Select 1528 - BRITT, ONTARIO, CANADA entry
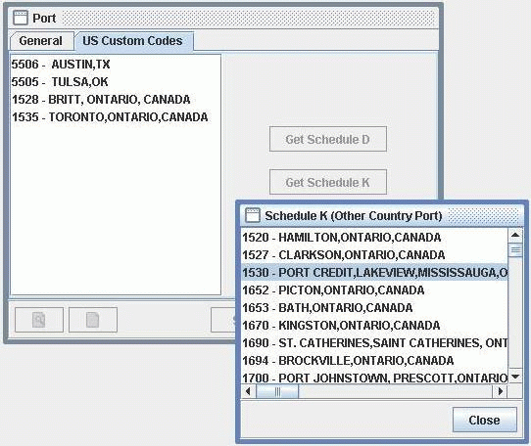This screenshot has width=531, height=446. coord(116,100)
